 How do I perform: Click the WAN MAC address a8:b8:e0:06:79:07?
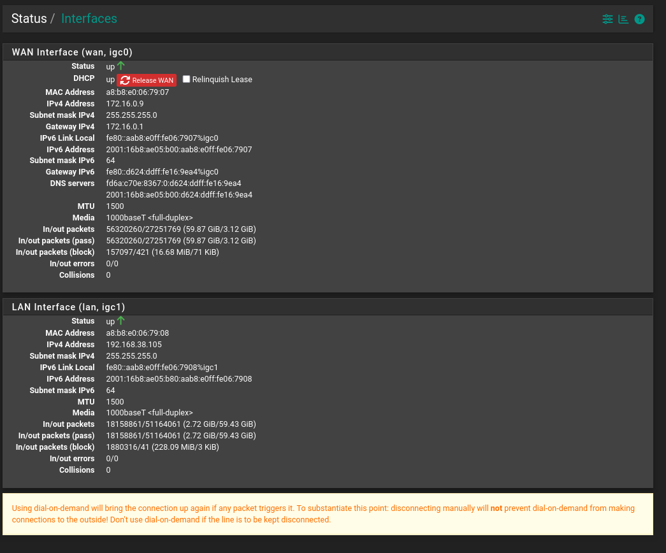[138, 92]
